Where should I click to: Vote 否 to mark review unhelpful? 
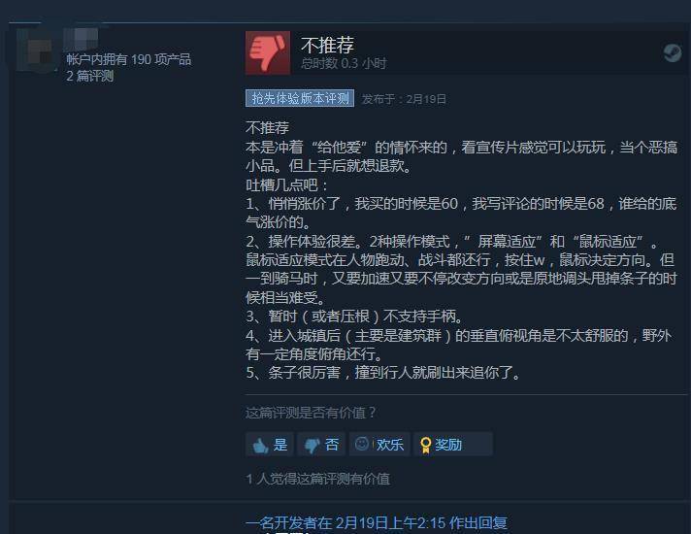click(321, 444)
